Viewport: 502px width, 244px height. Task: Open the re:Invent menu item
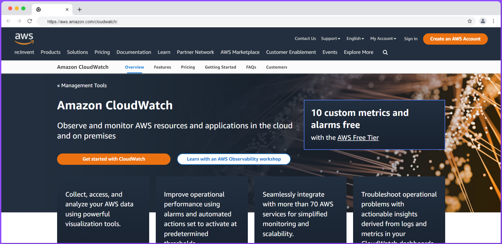(x=24, y=52)
